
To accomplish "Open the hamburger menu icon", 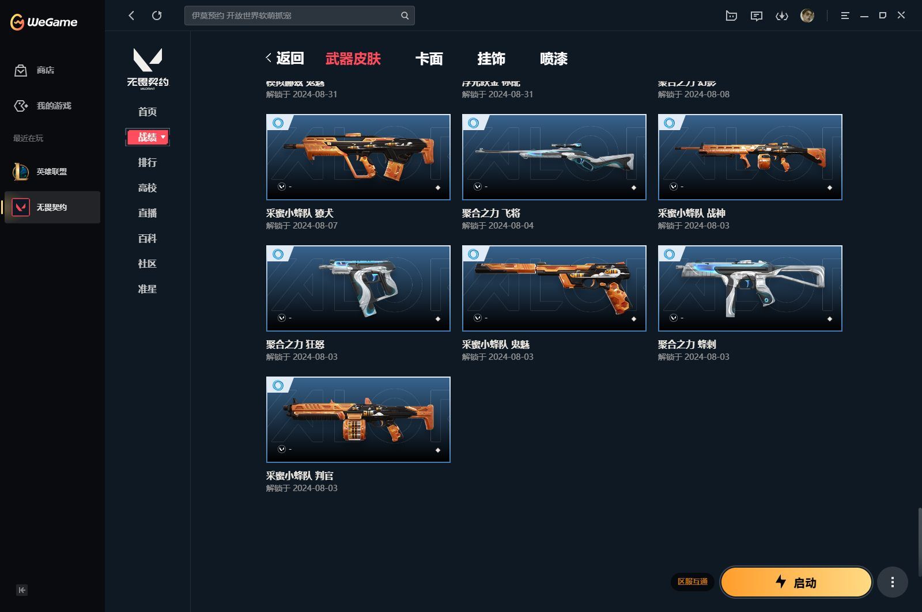I will point(845,16).
